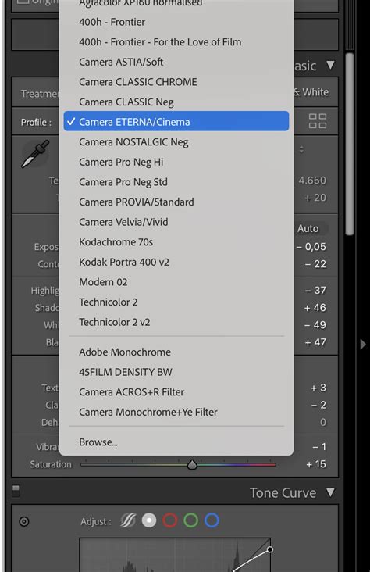
Task: Select the Black & White treatment
Action: point(311,92)
